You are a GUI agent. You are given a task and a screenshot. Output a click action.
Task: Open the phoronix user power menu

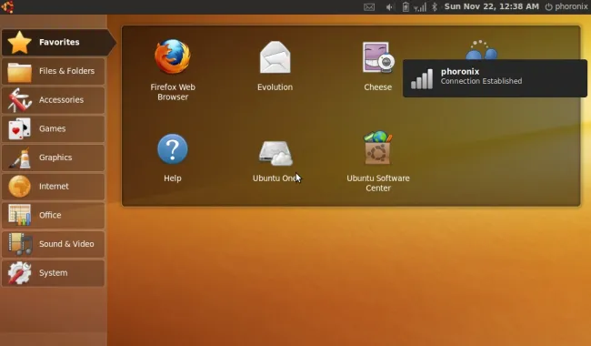(x=566, y=6)
